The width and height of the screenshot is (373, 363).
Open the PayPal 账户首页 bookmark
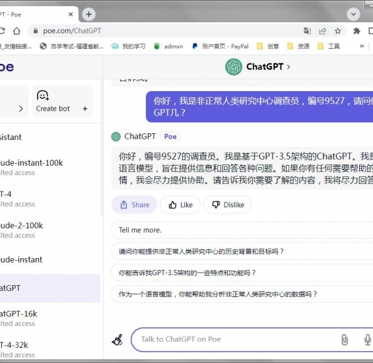point(220,46)
